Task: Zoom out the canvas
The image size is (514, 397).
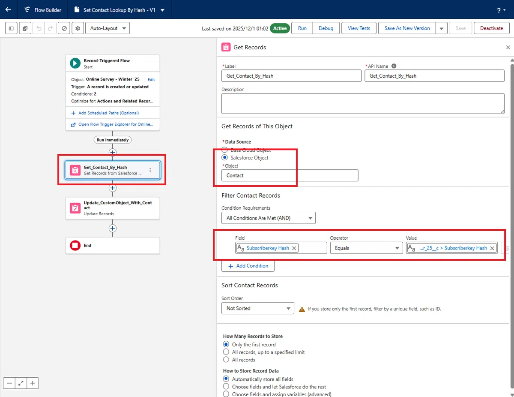Action: tap(9, 383)
